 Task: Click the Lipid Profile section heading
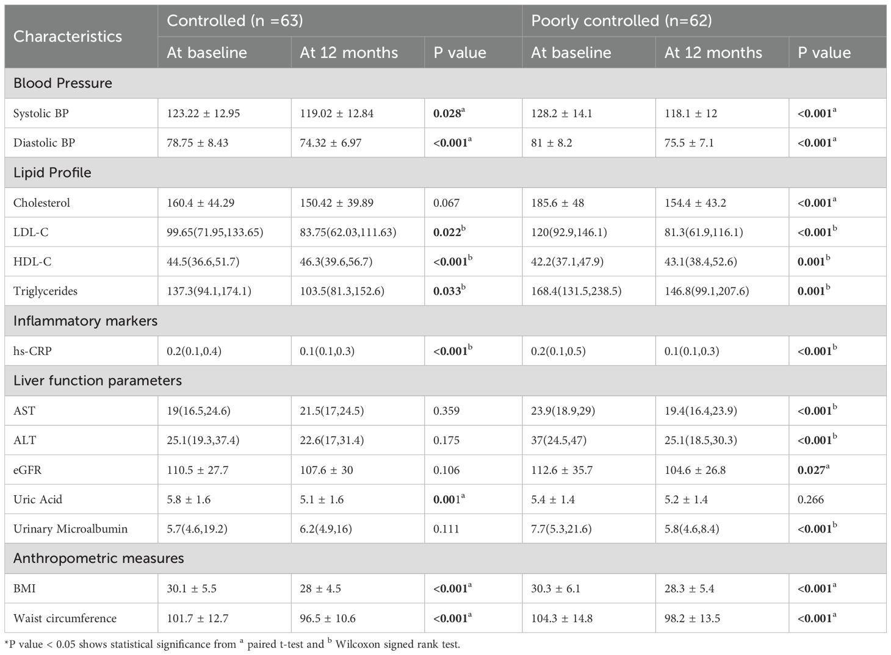point(52,173)
